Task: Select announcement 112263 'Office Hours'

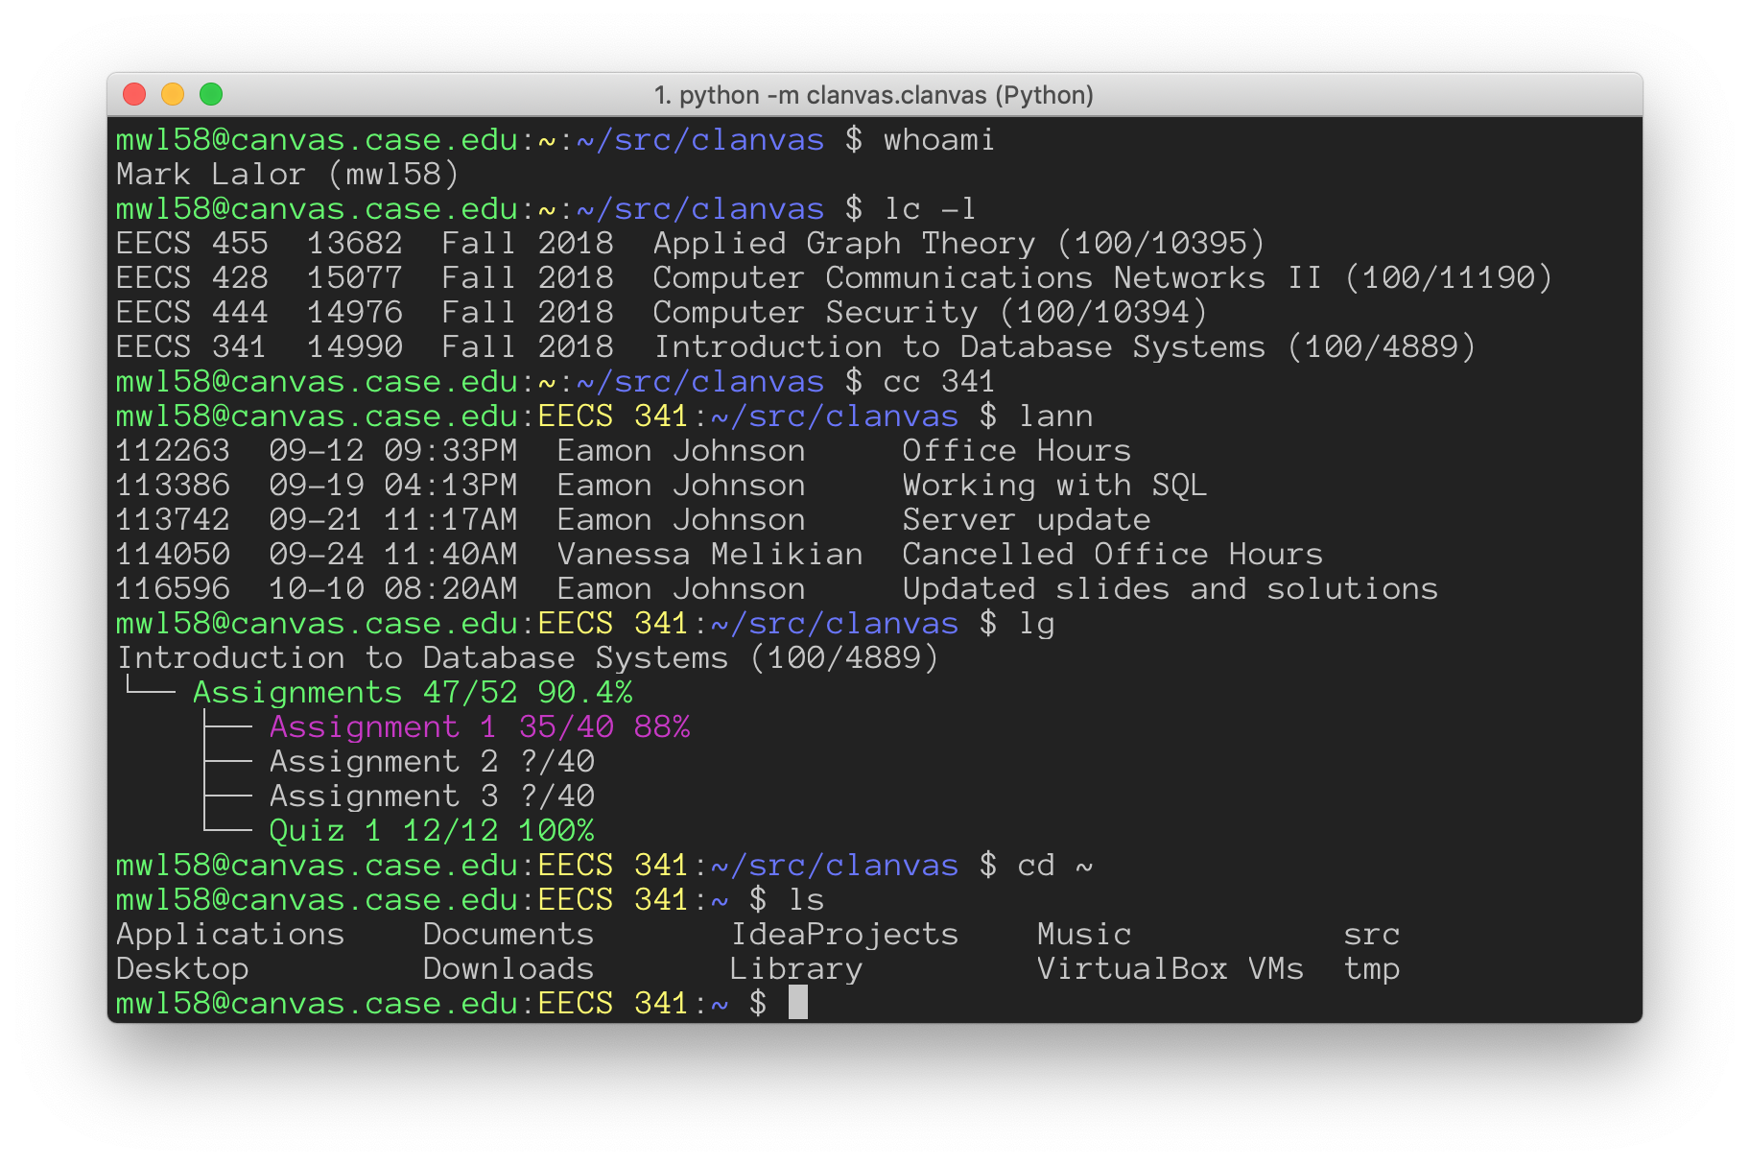Action: 624,451
